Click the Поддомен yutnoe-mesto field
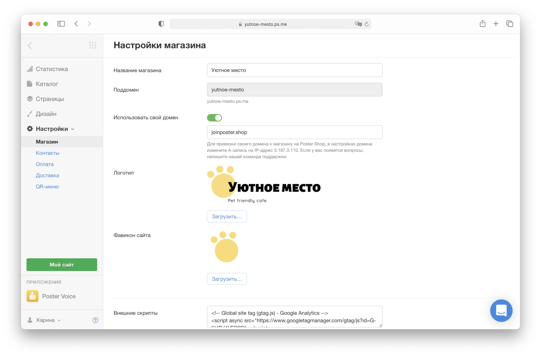 coord(294,90)
